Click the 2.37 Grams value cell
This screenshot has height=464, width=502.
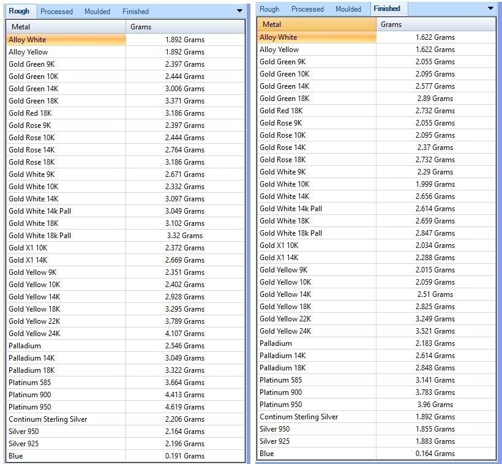(436, 148)
